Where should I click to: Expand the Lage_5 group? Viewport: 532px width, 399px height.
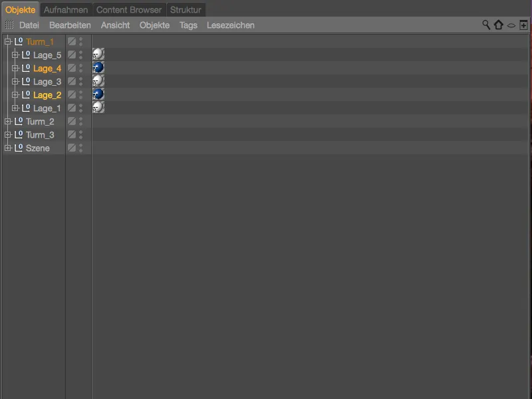[x=15, y=55]
